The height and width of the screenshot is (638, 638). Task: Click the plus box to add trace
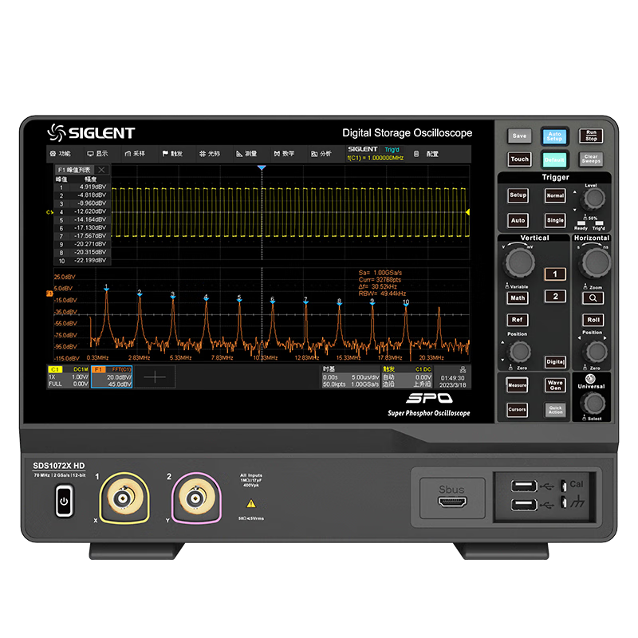coord(155,376)
